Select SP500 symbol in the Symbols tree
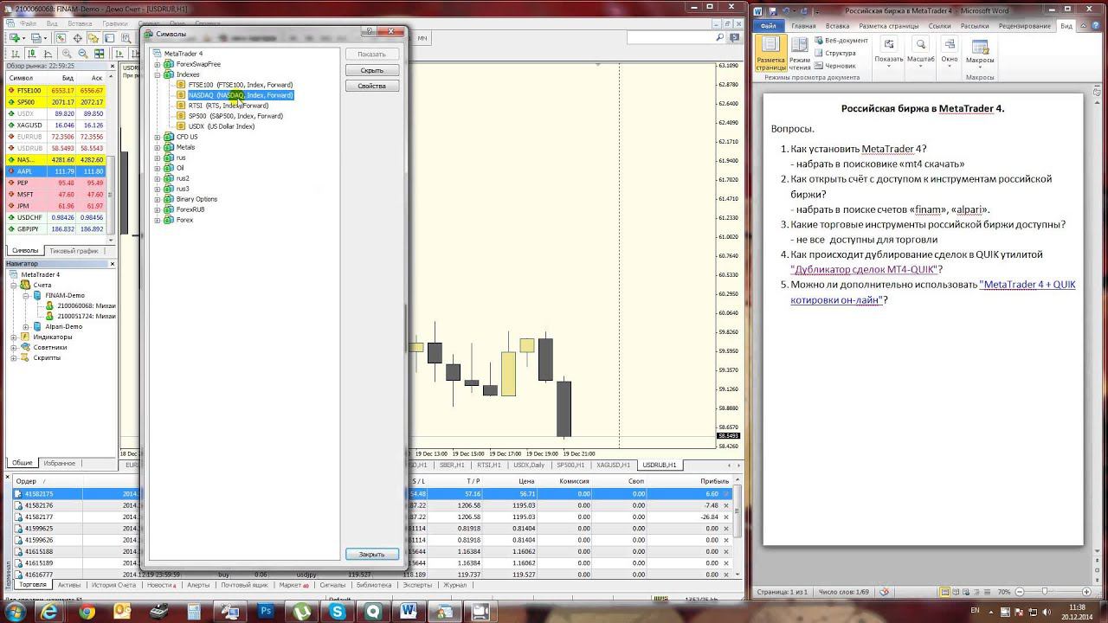1108x623 pixels. [x=235, y=116]
